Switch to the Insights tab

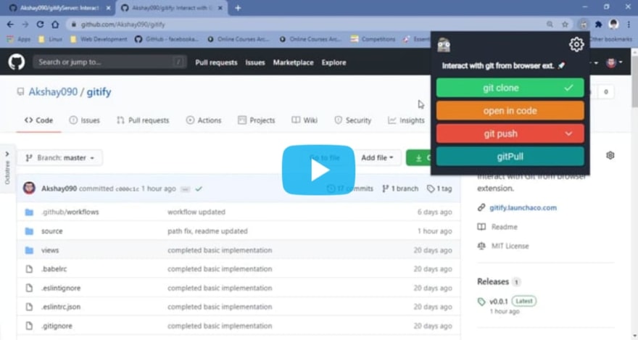406,120
